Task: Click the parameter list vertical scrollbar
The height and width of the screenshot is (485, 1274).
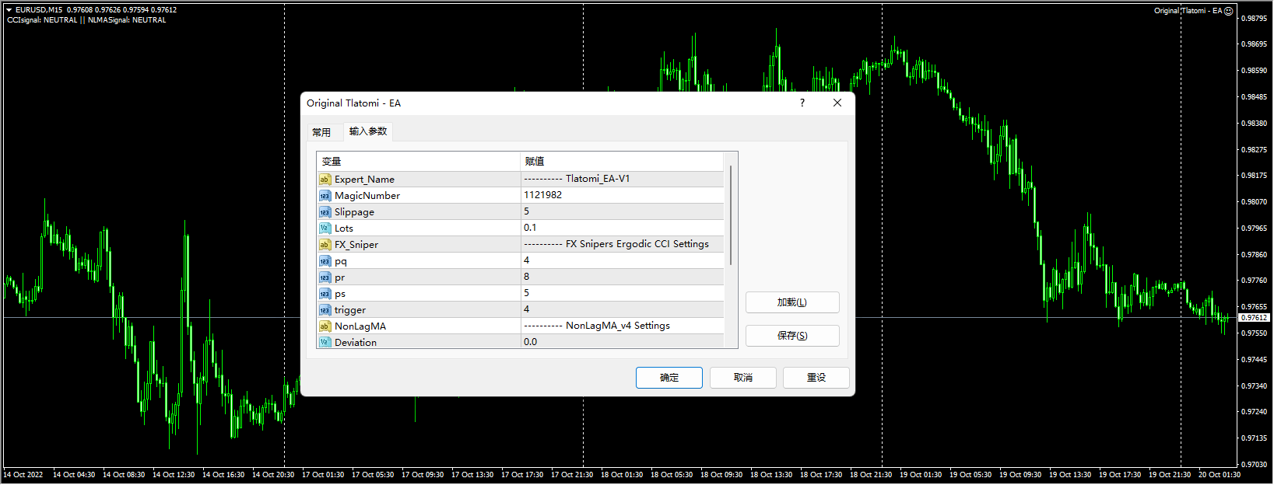Action: coord(731,218)
